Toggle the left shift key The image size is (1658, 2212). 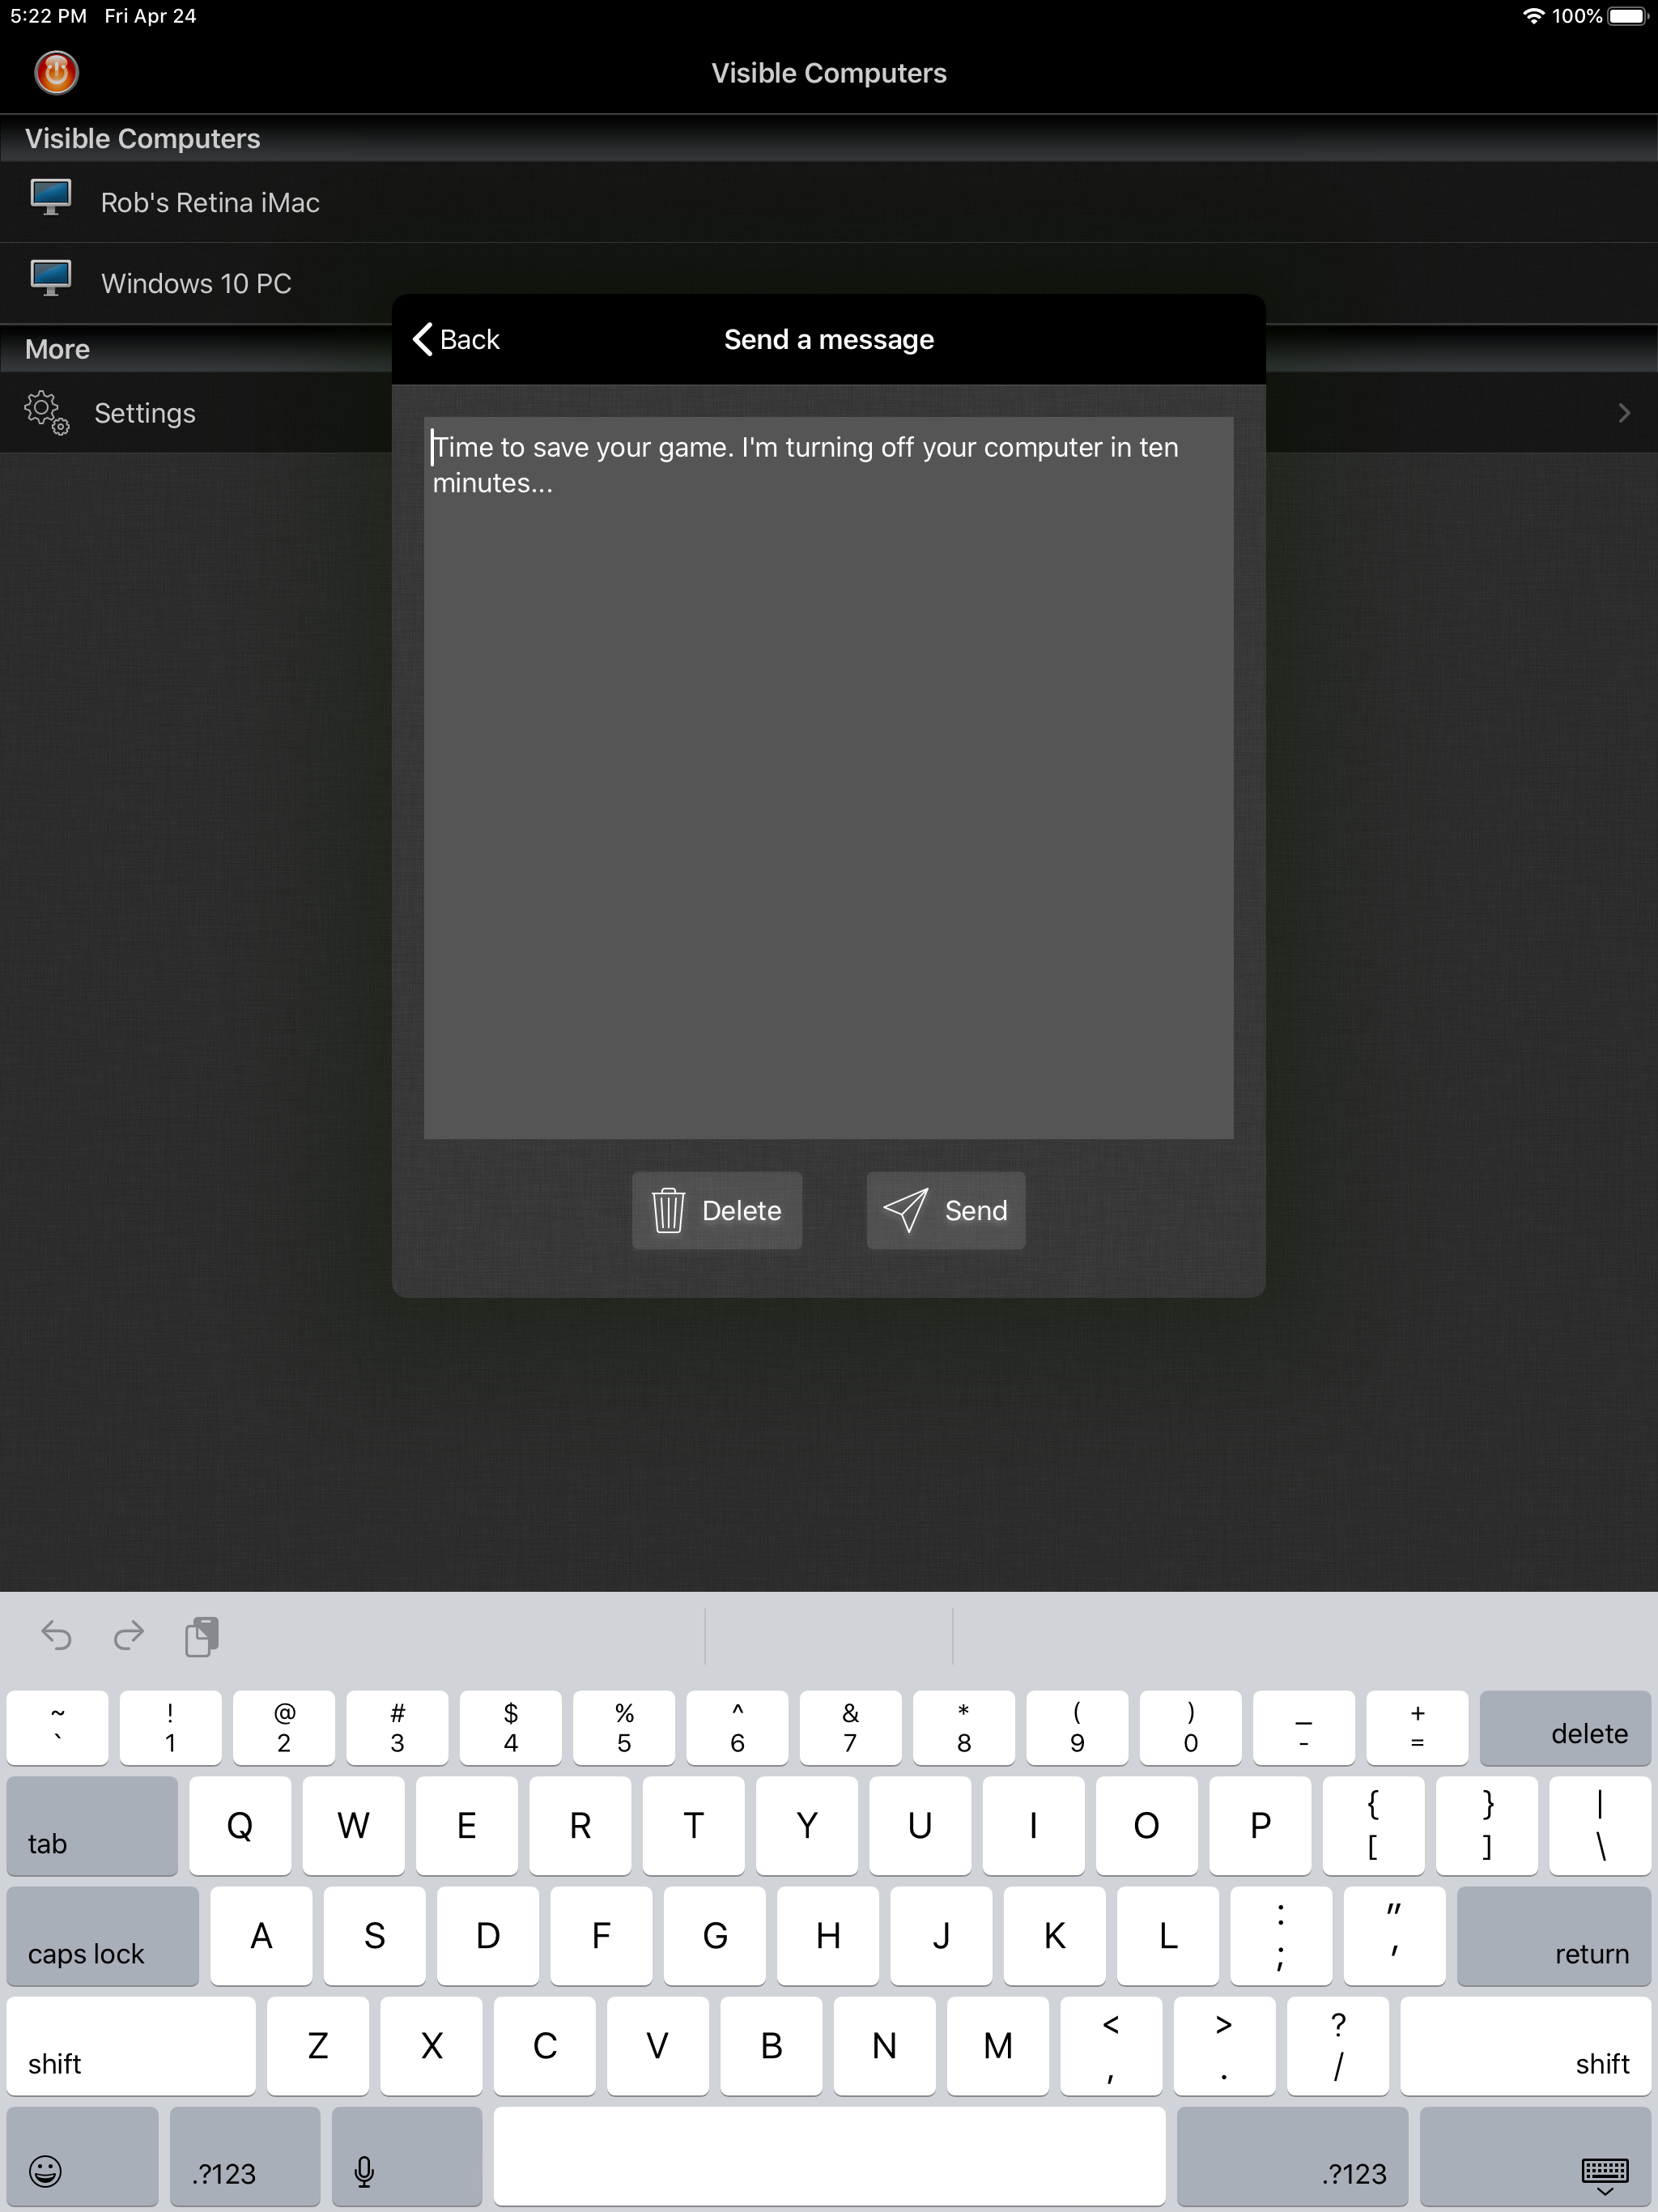point(130,2046)
